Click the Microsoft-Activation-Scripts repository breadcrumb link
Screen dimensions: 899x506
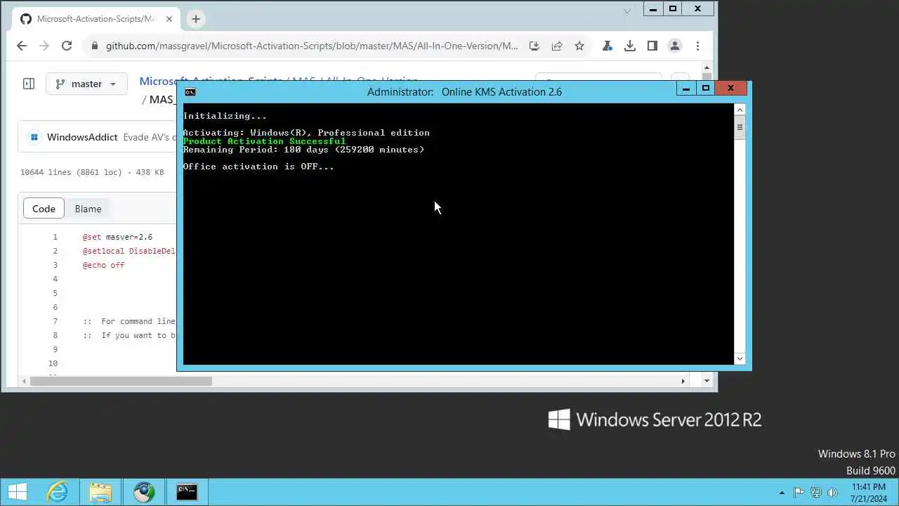point(211,81)
